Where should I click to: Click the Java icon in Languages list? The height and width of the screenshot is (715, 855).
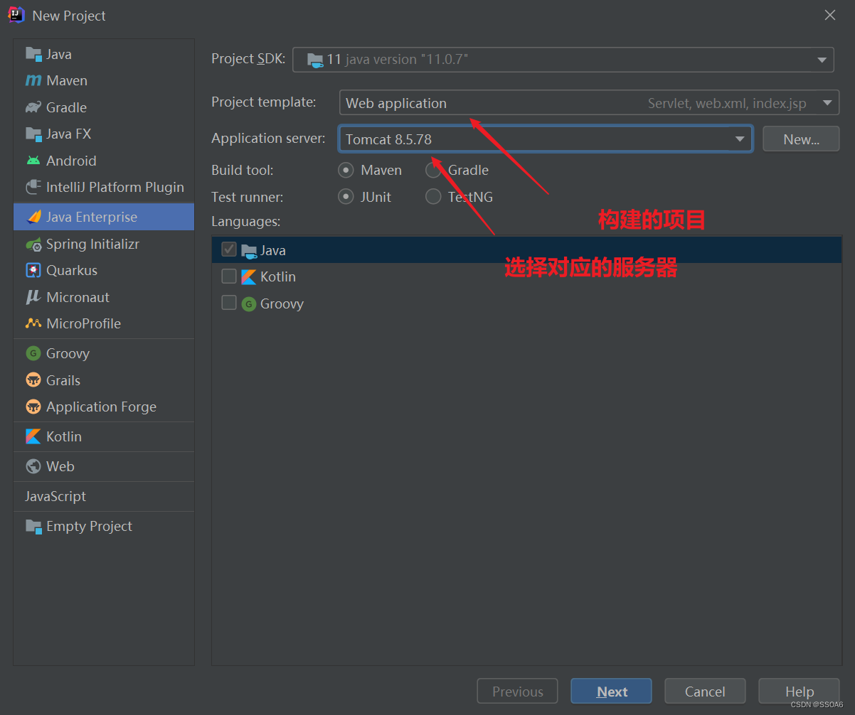pyautogui.click(x=249, y=250)
